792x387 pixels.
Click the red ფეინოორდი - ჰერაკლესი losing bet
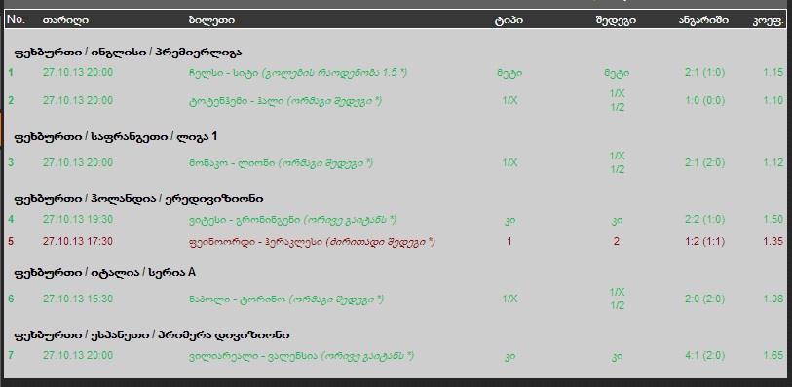(396, 242)
